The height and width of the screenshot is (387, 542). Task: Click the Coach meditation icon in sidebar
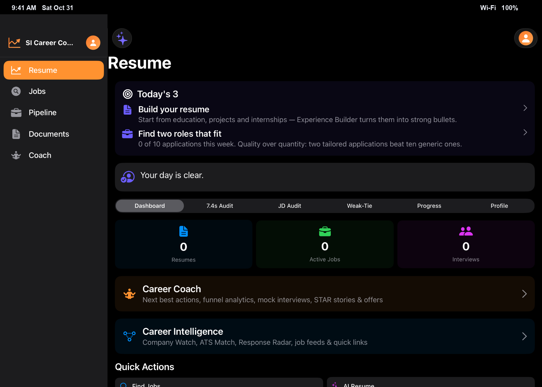tap(16, 155)
